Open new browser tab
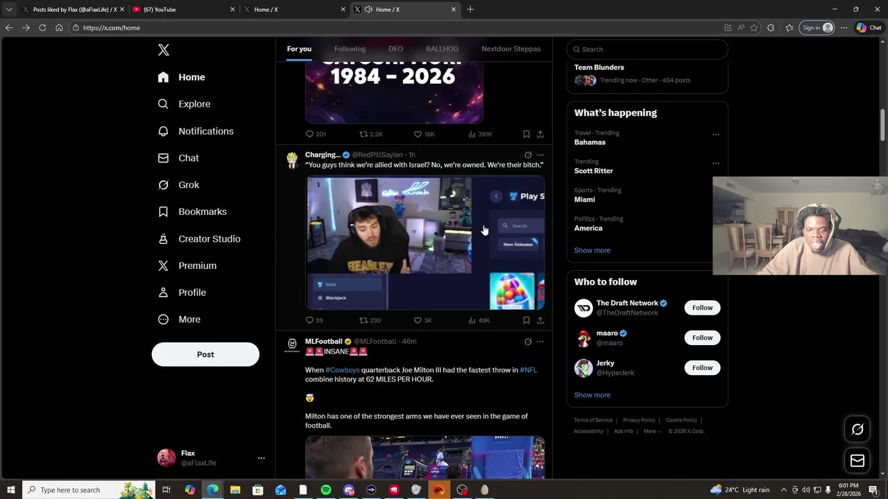This screenshot has height=499, width=888. click(470, 9)
